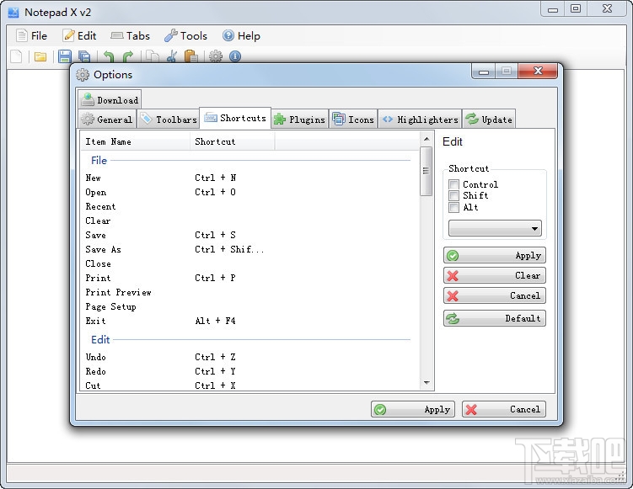Click the New file toolbar icon

pyautogui.click(x=16, y=56)
